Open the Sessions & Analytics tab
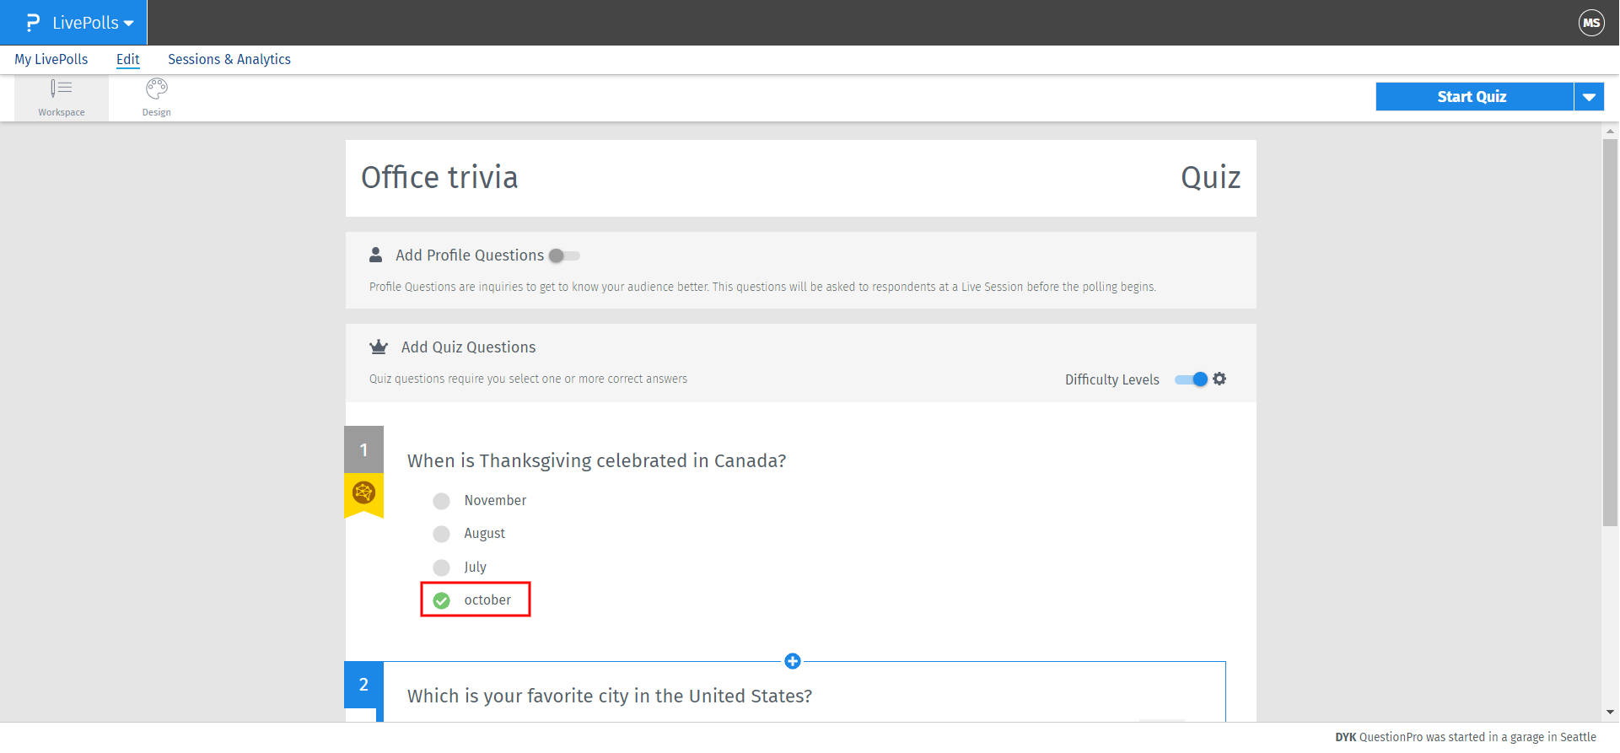This screenshot has width=1620, height=753. 229,59
